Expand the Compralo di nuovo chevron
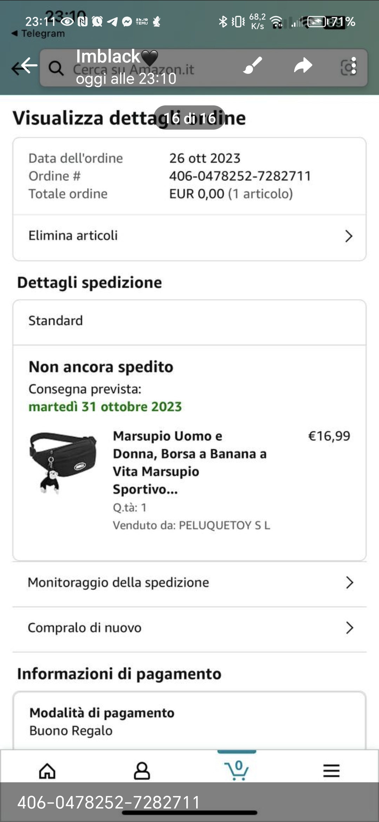Image resolution: width=379 pixels, height=822 pixels. pyautogui.click(x=349, y=628)
